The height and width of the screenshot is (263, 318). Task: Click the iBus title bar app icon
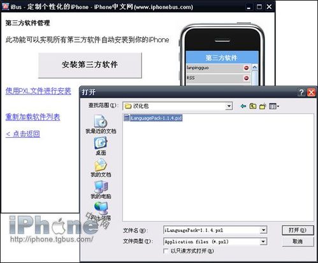tap(6, 6)
